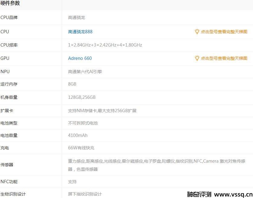253x198 pixels.
Task: Select the 电池容量 label
Action: pyautogui.click(x=9, y=135)
